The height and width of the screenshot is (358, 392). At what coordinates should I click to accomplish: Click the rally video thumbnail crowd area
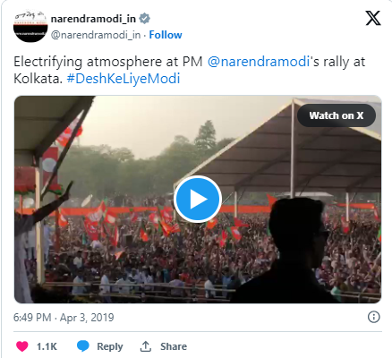(149, 257)
